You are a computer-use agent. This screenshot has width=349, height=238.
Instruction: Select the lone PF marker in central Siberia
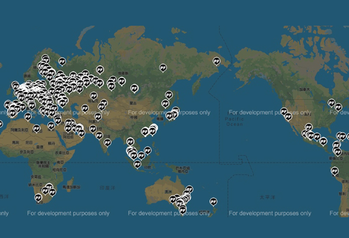163,68
